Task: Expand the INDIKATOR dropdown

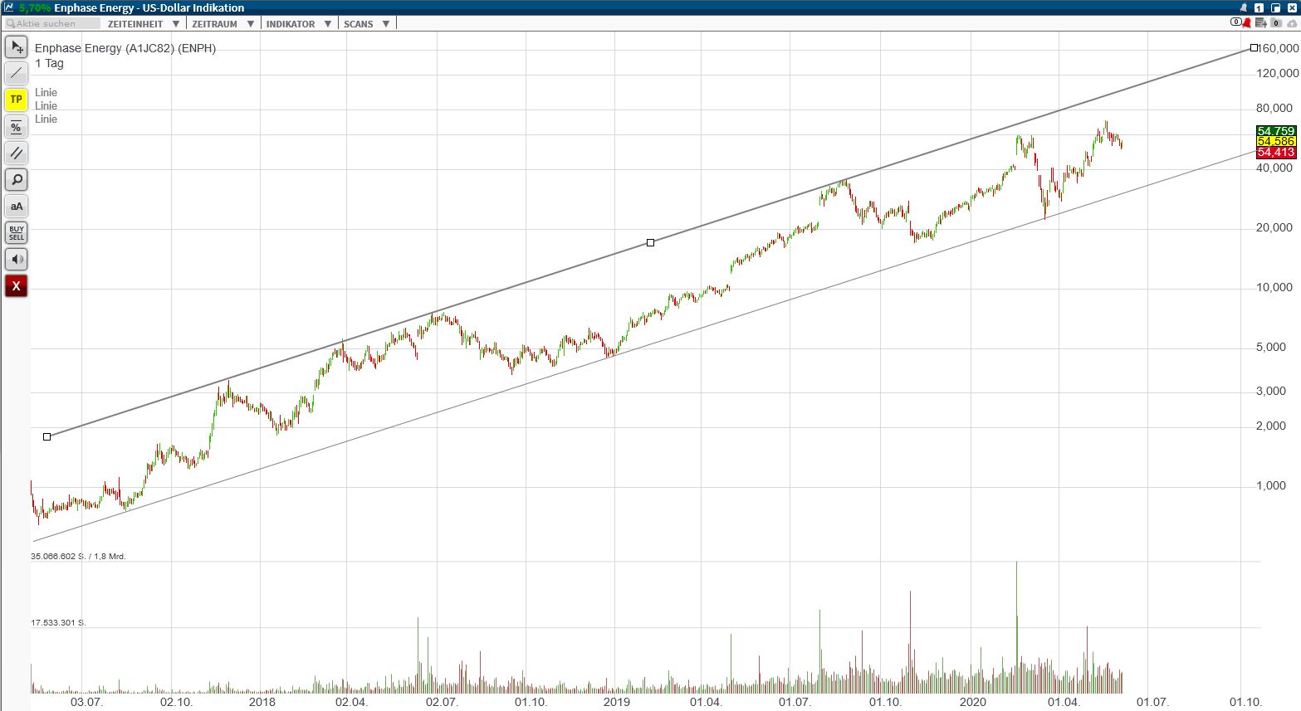Action: point(299,23)
